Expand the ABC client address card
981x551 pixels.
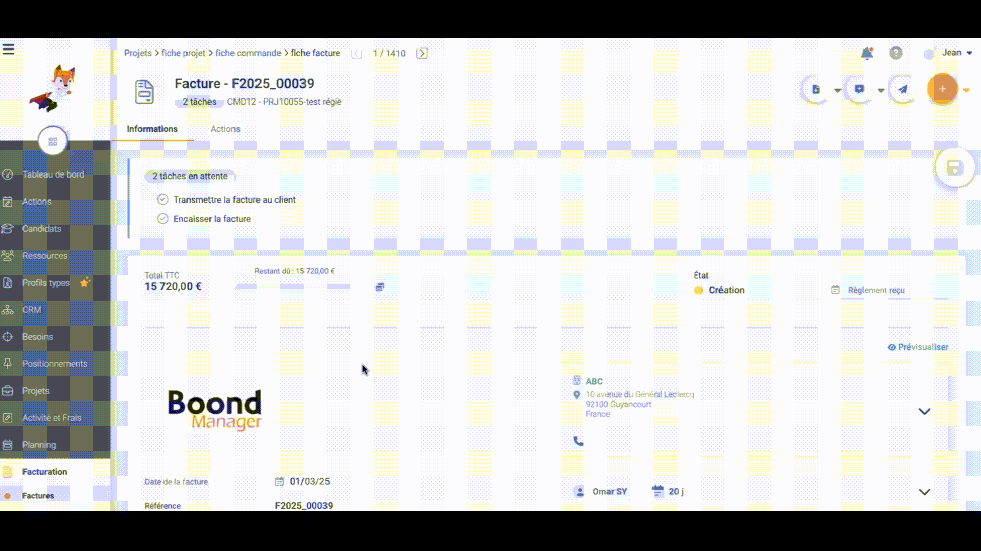point(924,411)
